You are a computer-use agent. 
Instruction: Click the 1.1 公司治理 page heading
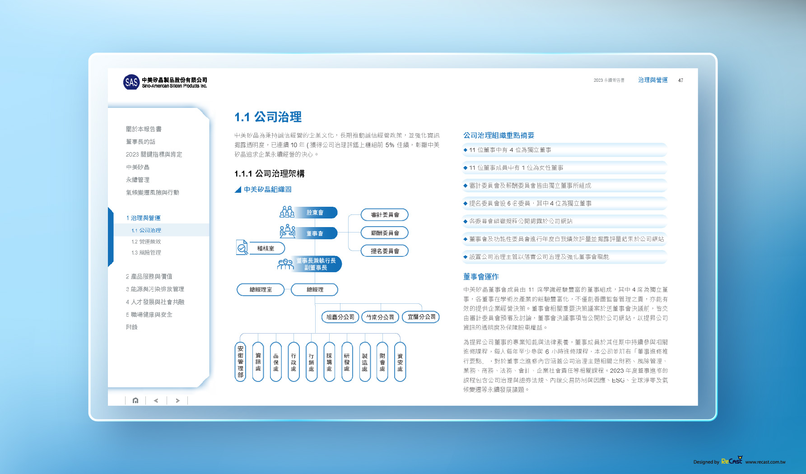tap(268, 117)
